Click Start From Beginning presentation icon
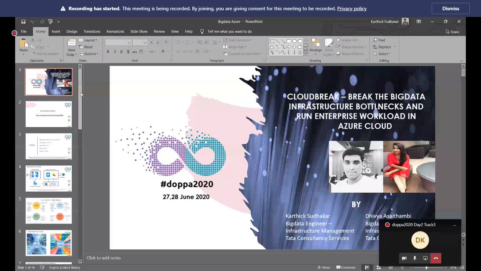Viewport: 481px width, 271px height. click(50, 22)
